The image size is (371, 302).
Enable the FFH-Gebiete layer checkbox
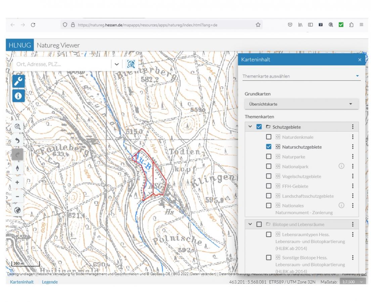pos(269,186)
